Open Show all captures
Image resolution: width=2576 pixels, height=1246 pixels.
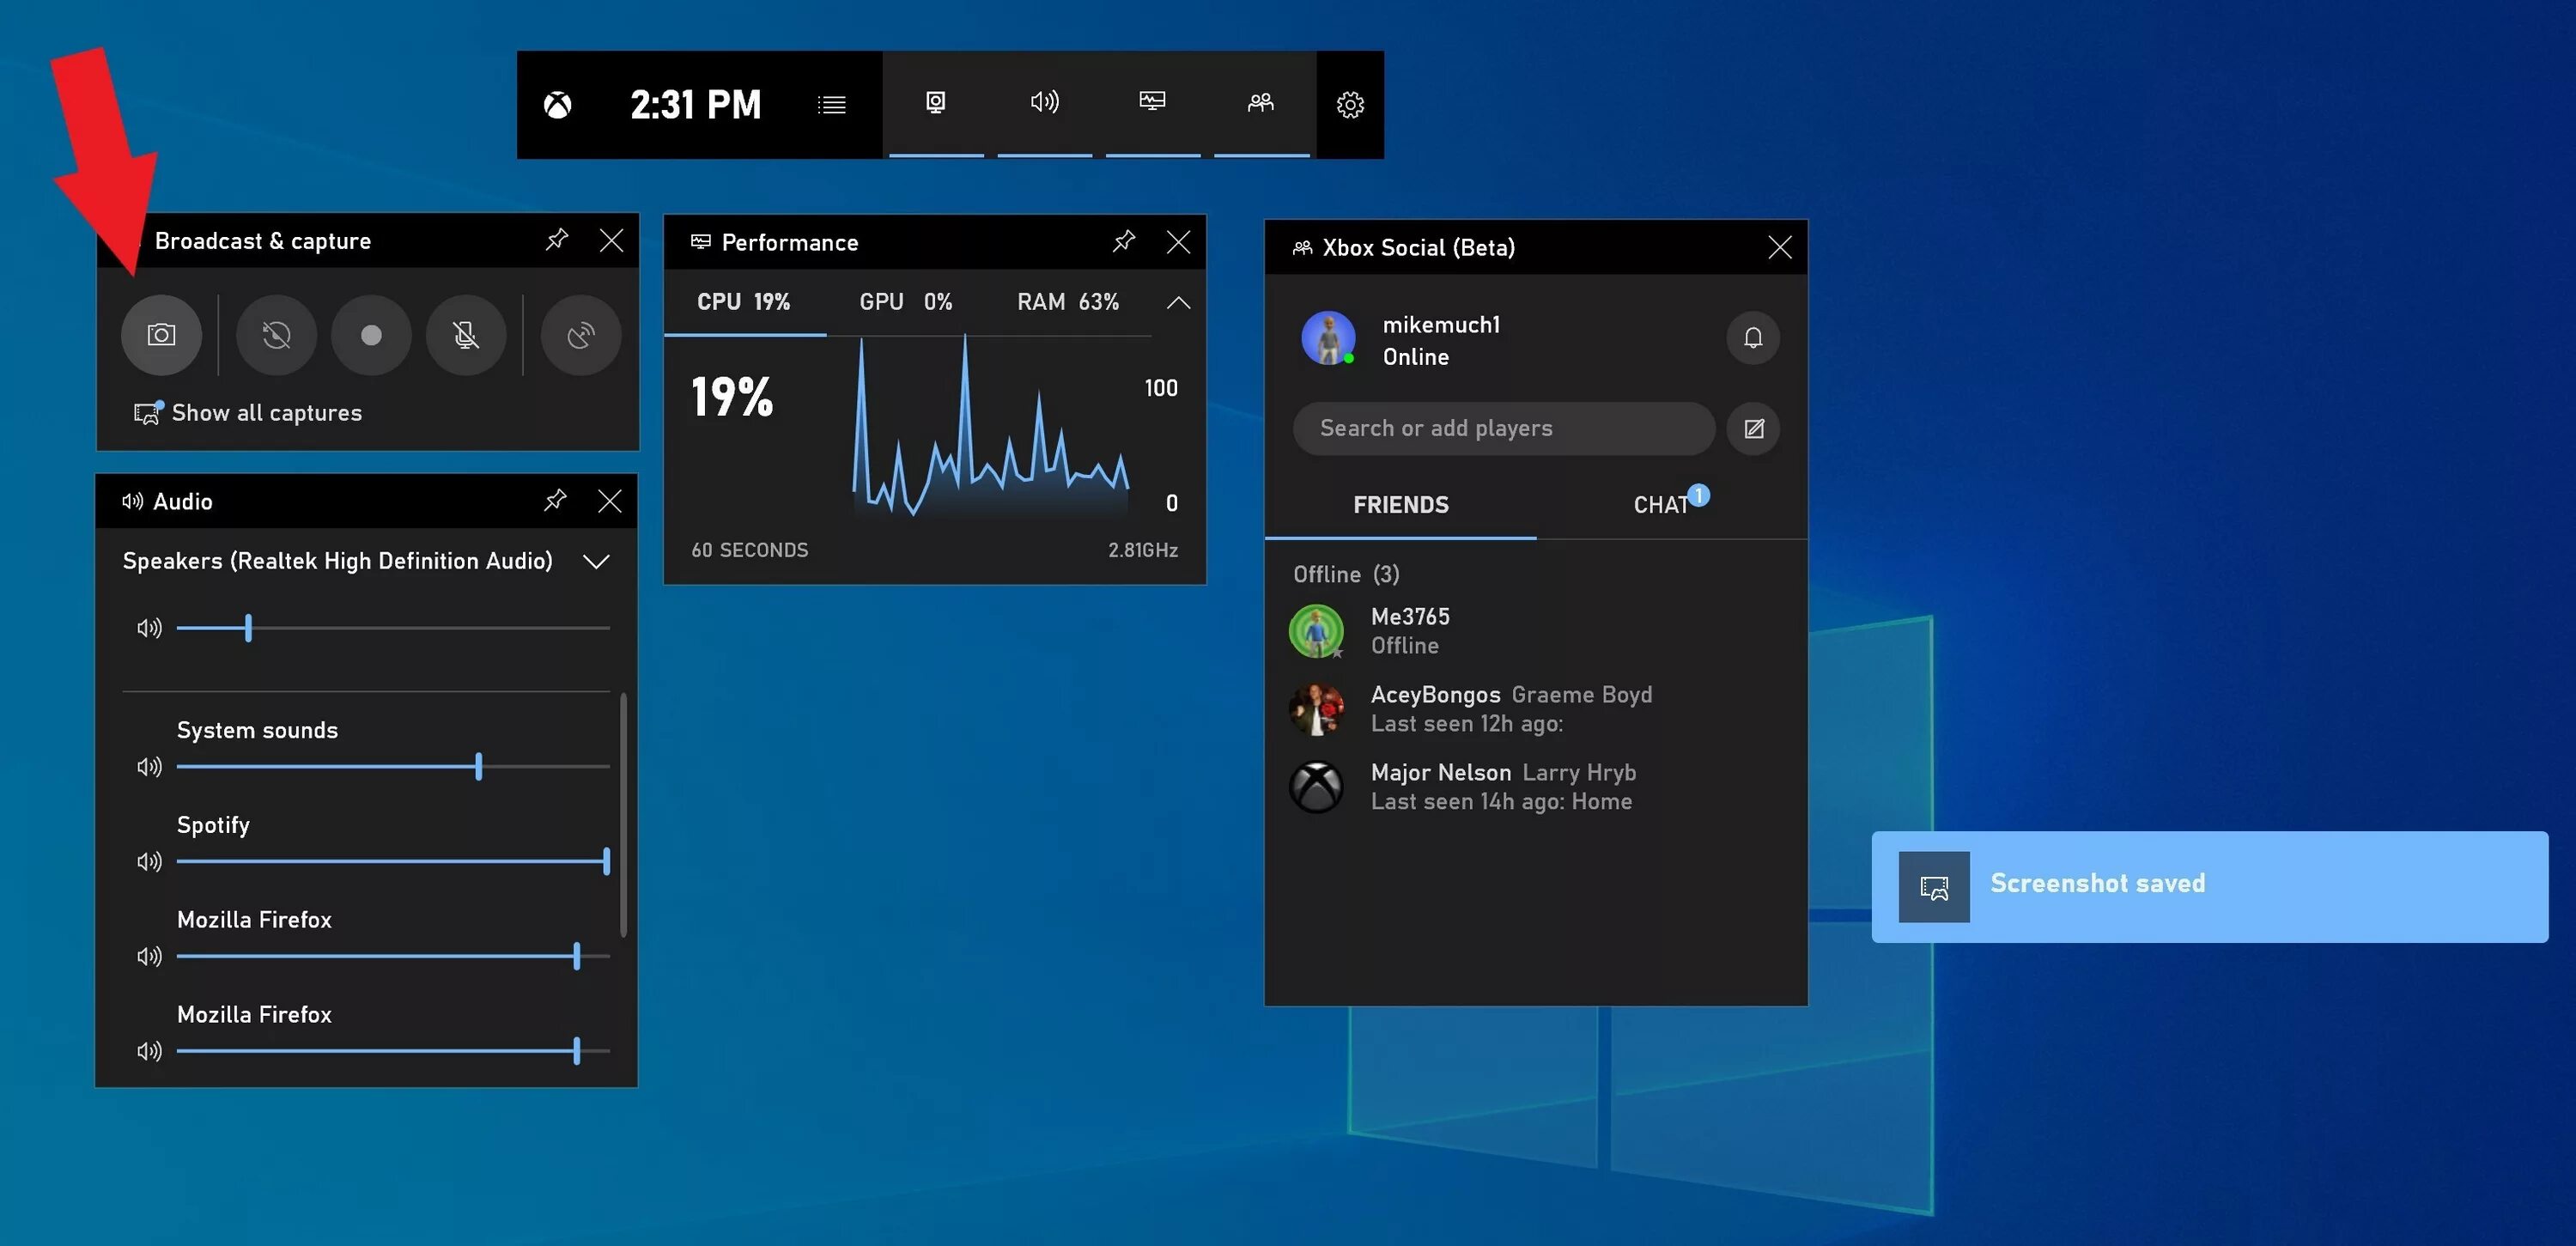265,412
